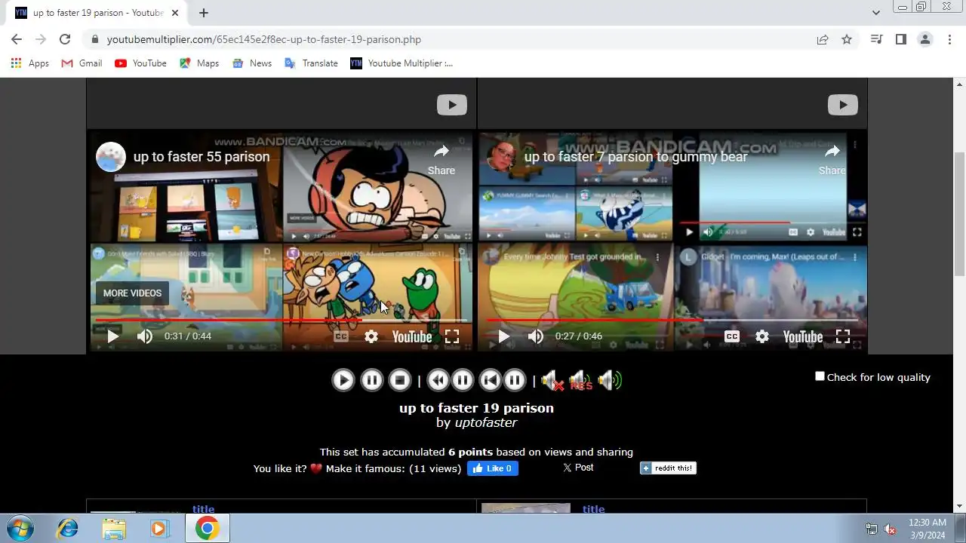The width and height of the screenshot is (966, 543).
Task: Open a new tab with plus button
Action: pos(204,13)
